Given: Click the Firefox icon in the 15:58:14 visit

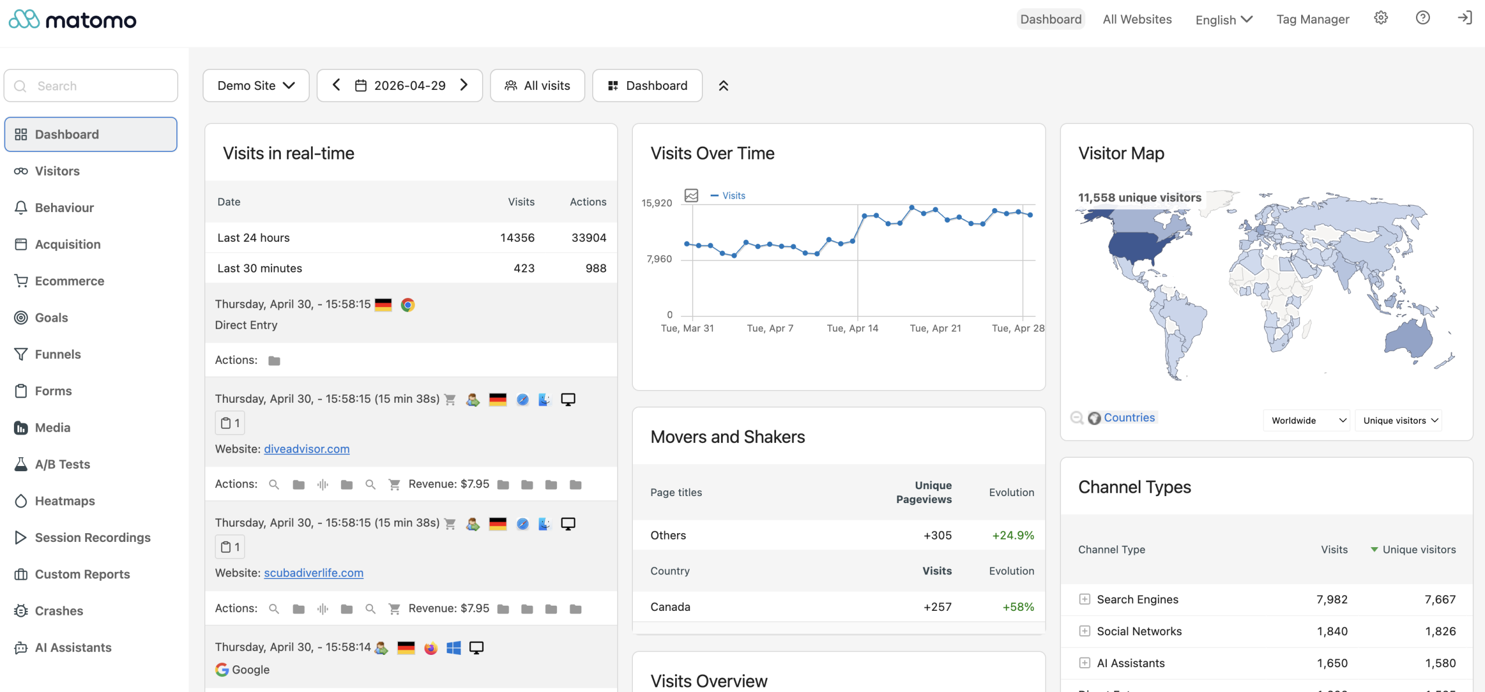Looking at the screenshot, I should (430, 648).
